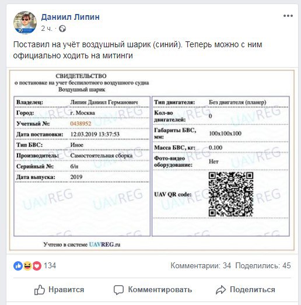View the list of 134 reactions
The image size is (301, 305).
tap(50, 266)
